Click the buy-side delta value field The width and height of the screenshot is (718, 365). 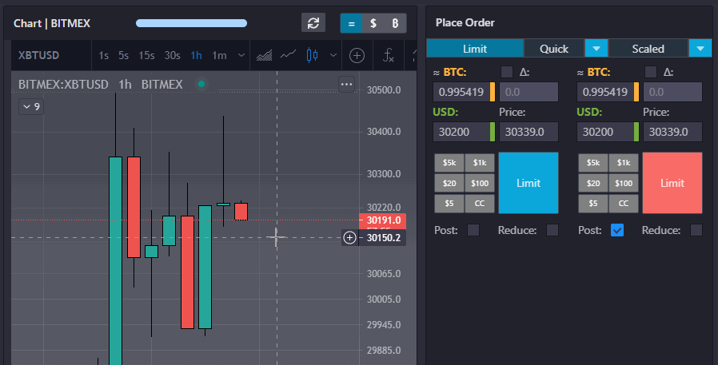529,92
